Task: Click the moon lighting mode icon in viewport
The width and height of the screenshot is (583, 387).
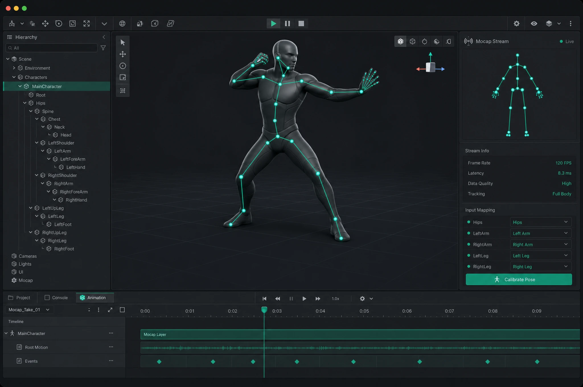Action: [436, 42]
